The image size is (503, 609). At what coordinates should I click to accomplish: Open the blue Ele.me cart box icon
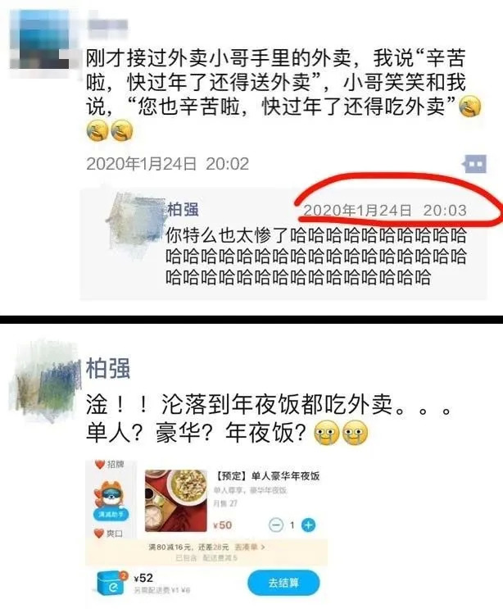coord(112,583)
